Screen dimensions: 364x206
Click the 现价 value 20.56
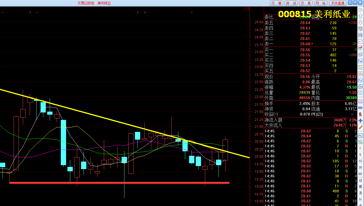click(305, 77)
